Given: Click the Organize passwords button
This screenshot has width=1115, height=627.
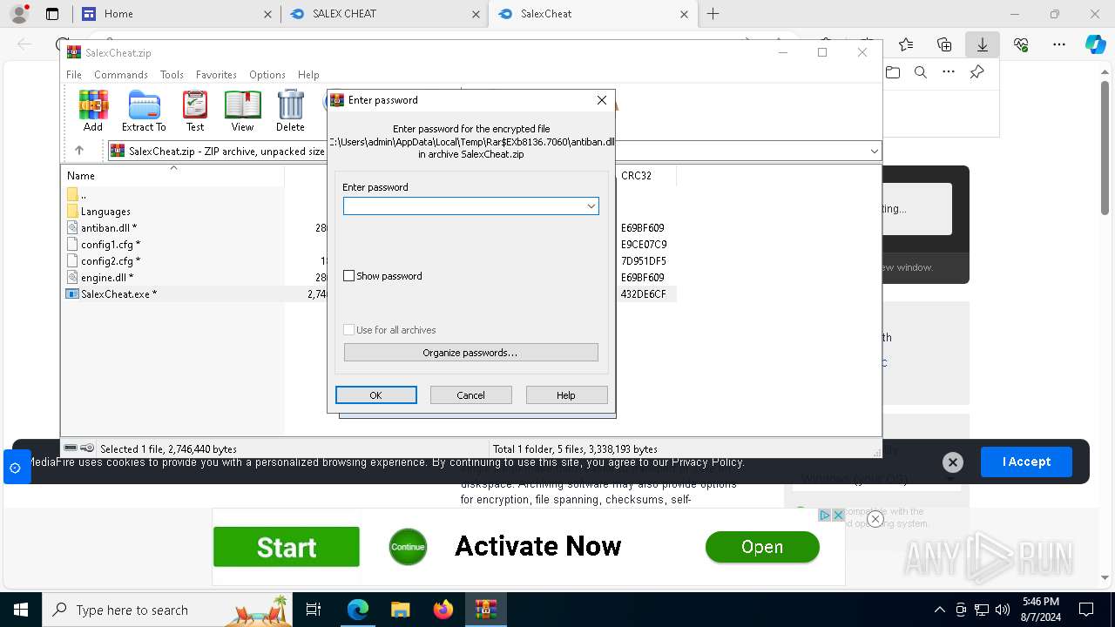Looking at the screenshot, I should point(470,352).
